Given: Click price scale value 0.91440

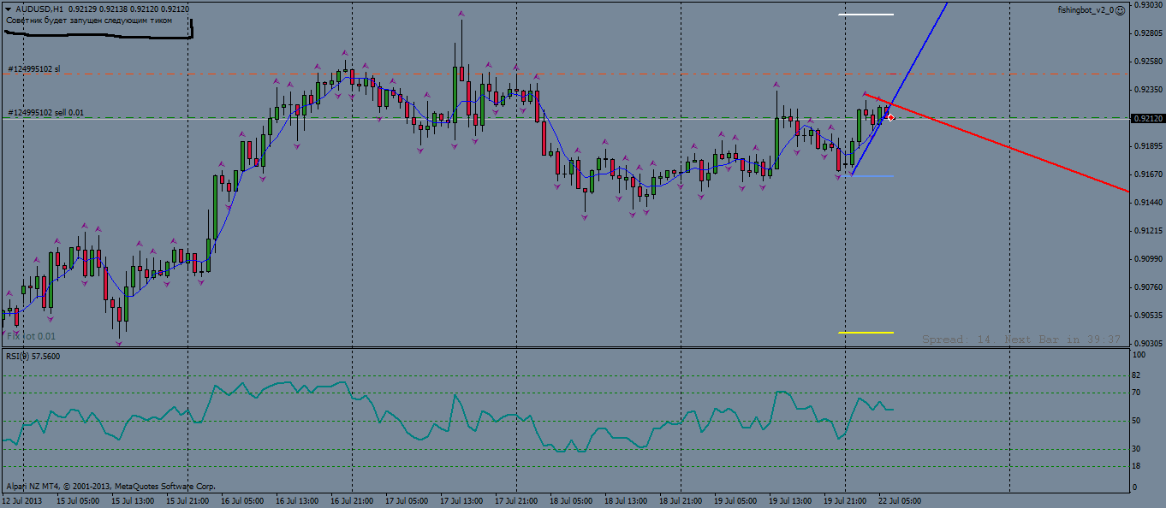Looking at the screenshot, I should click(x=1148, y=203).
